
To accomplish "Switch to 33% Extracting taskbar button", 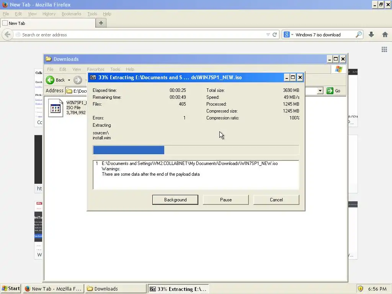I will [x=178, y=289].
